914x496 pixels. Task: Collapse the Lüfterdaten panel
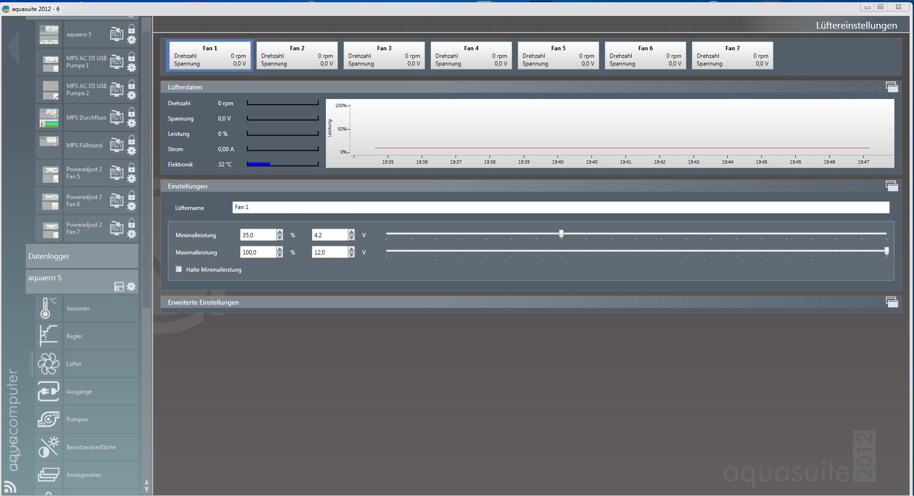(x=892, y=87)
